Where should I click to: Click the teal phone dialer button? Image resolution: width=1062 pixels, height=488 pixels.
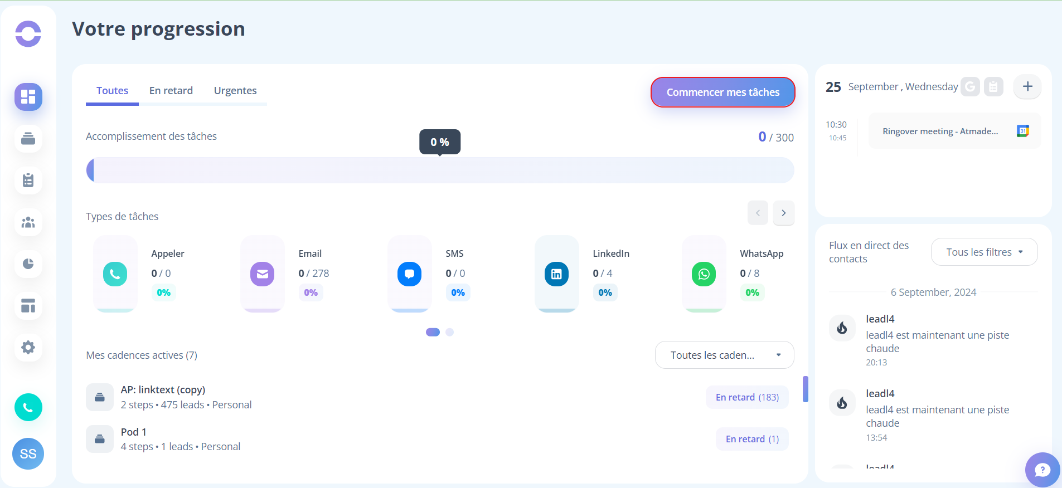point(28,407)
